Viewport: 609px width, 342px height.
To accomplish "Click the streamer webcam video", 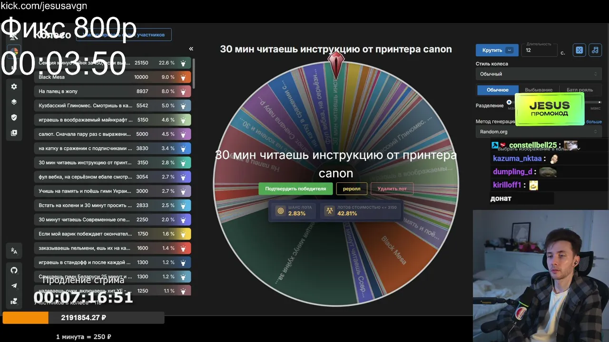I will point(541,276).
